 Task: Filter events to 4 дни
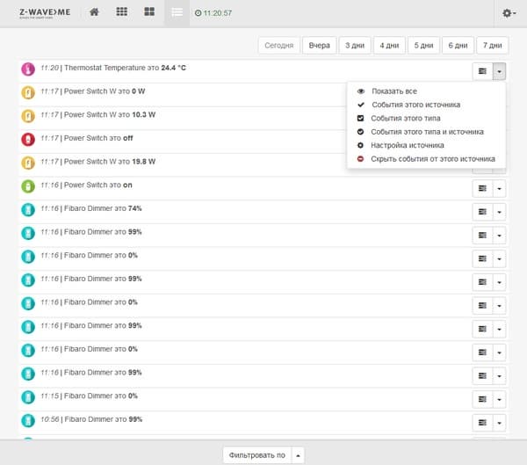[389, 45]
